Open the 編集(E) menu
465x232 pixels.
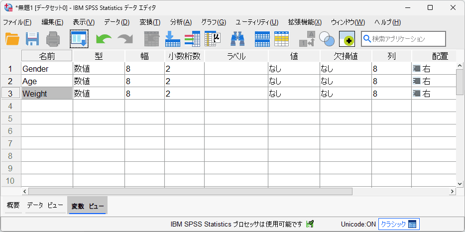tap(52, 22)
